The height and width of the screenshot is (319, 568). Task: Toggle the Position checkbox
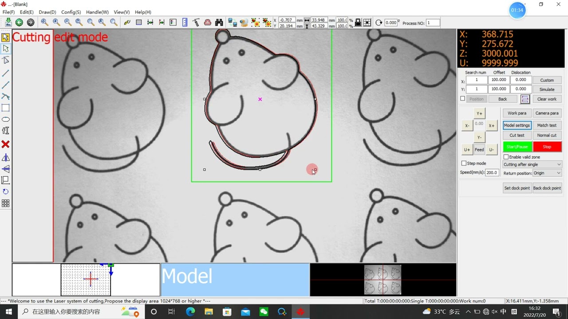[x=463, y=99]
